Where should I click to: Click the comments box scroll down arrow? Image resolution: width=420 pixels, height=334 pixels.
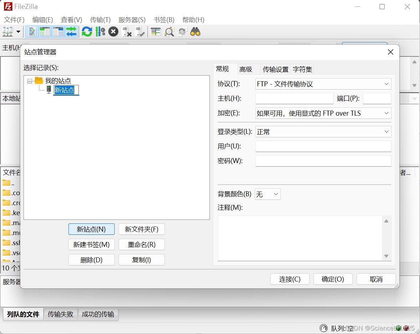(386, 255)
